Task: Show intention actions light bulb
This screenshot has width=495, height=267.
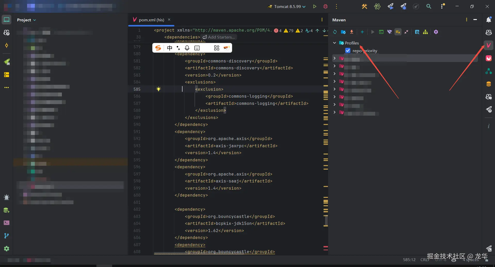Action: pos(159,89)
